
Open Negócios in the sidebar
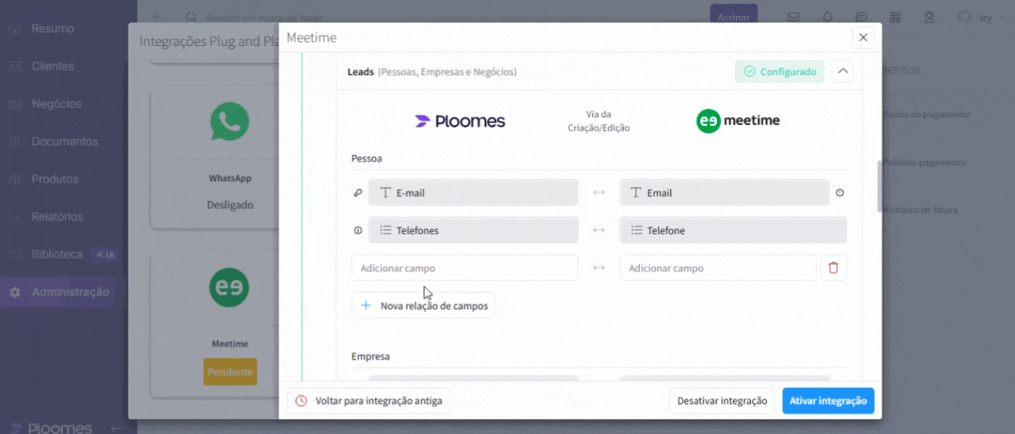point(56,104)
